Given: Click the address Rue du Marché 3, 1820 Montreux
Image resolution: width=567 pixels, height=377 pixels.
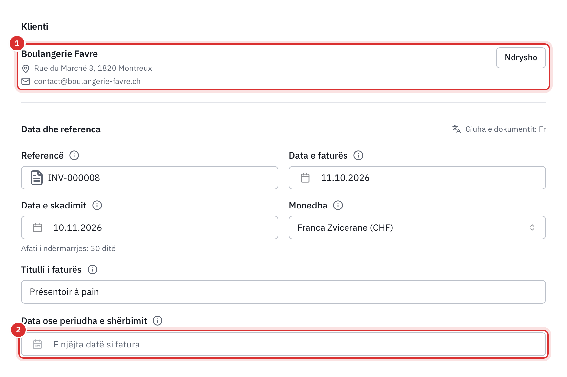Looking at the screenshot, I should [x=93, y=68].
